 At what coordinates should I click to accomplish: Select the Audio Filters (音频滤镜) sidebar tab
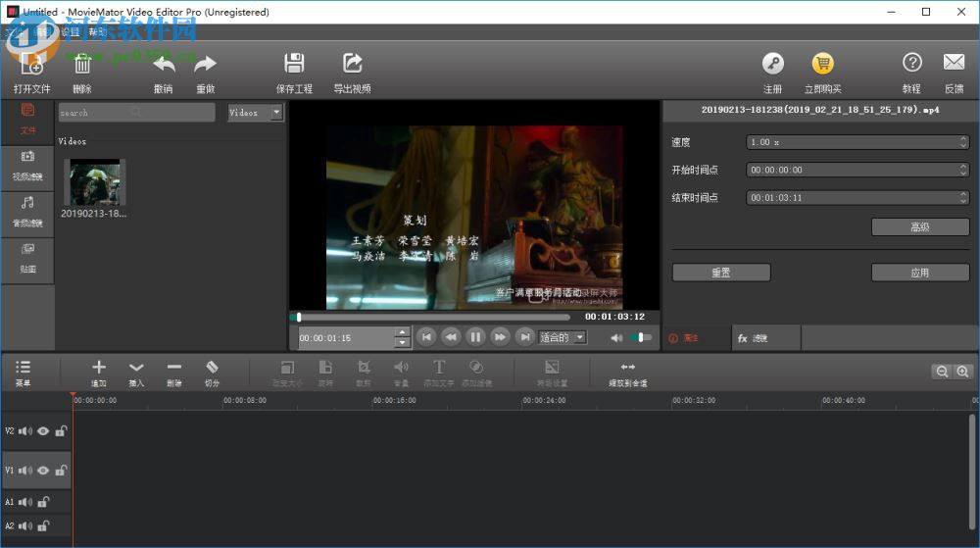27,213
